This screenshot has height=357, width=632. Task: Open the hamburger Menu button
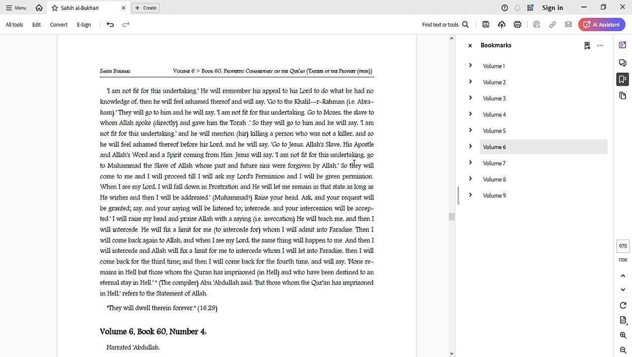tap(16, 8)
